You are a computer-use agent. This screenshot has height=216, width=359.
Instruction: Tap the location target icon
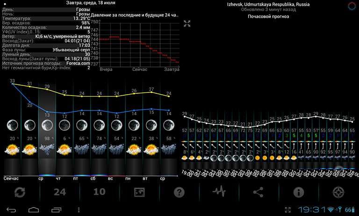point(338,192)
